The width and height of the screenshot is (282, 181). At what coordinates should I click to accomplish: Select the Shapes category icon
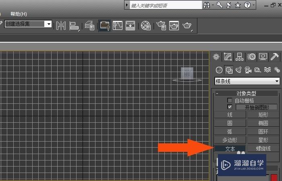229,70
